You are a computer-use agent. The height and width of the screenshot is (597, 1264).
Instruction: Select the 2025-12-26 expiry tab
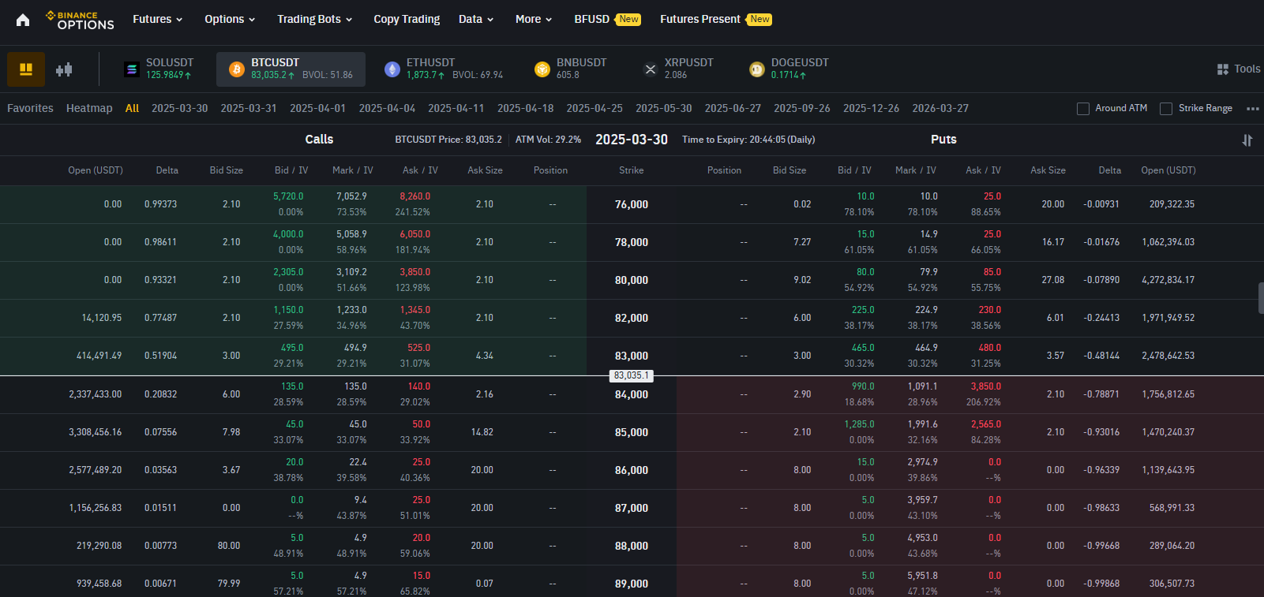click(x=871, y=108)
